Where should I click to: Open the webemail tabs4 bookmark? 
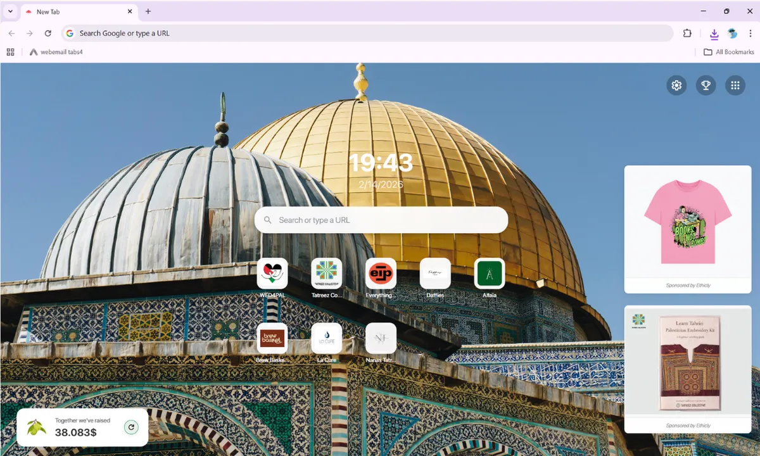click(x=56, y=52)
